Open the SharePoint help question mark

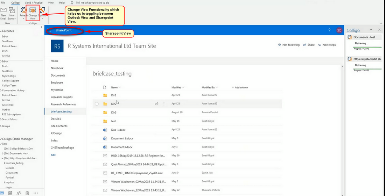tap(329, 30)
